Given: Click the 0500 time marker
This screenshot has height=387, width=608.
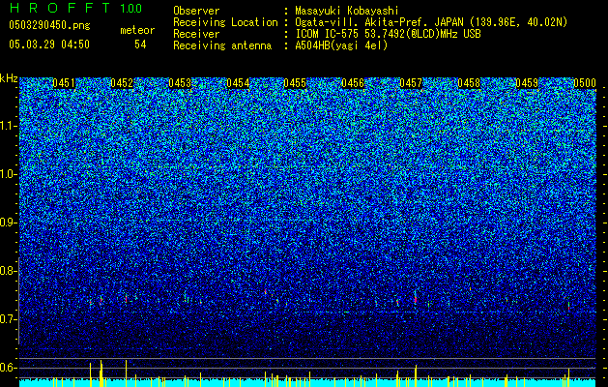Looking at the screenshot, I should click(x=585, y=83).
